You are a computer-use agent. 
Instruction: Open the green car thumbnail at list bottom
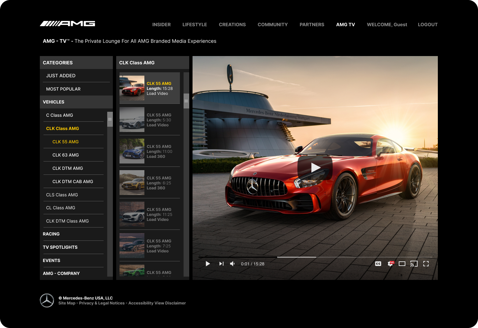132,270
